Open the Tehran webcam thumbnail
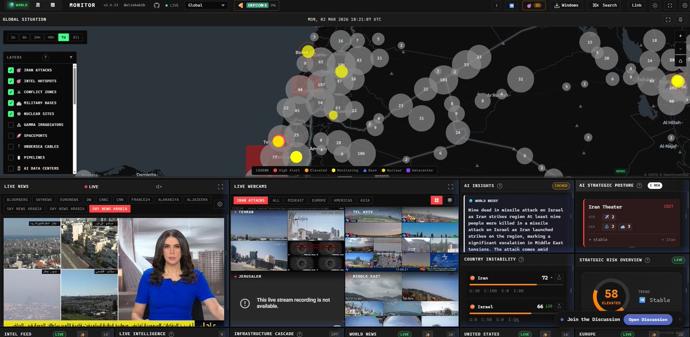This screenshot has width=690, height=337. (x=287, y=239)
